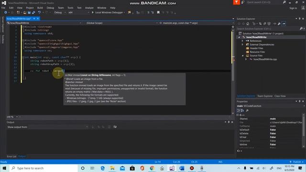Viewport: 306px width, 172px height.
Task: Open Google Chrome from taskbar
Action: click(152, 168)
